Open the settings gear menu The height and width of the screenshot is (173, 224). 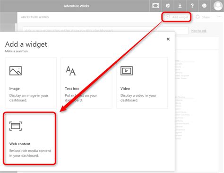(x=168, y=6)
